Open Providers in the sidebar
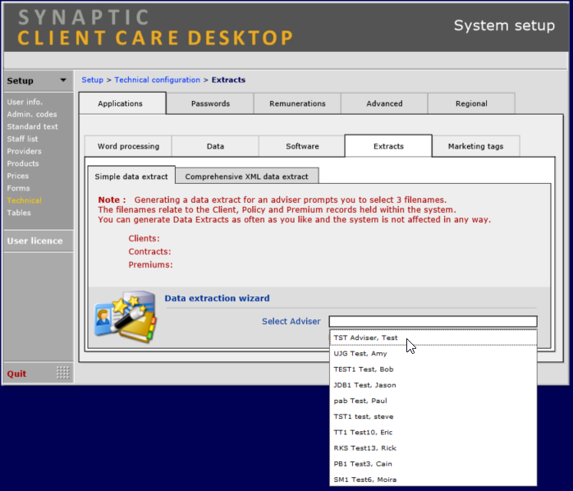 click(24, 151)
